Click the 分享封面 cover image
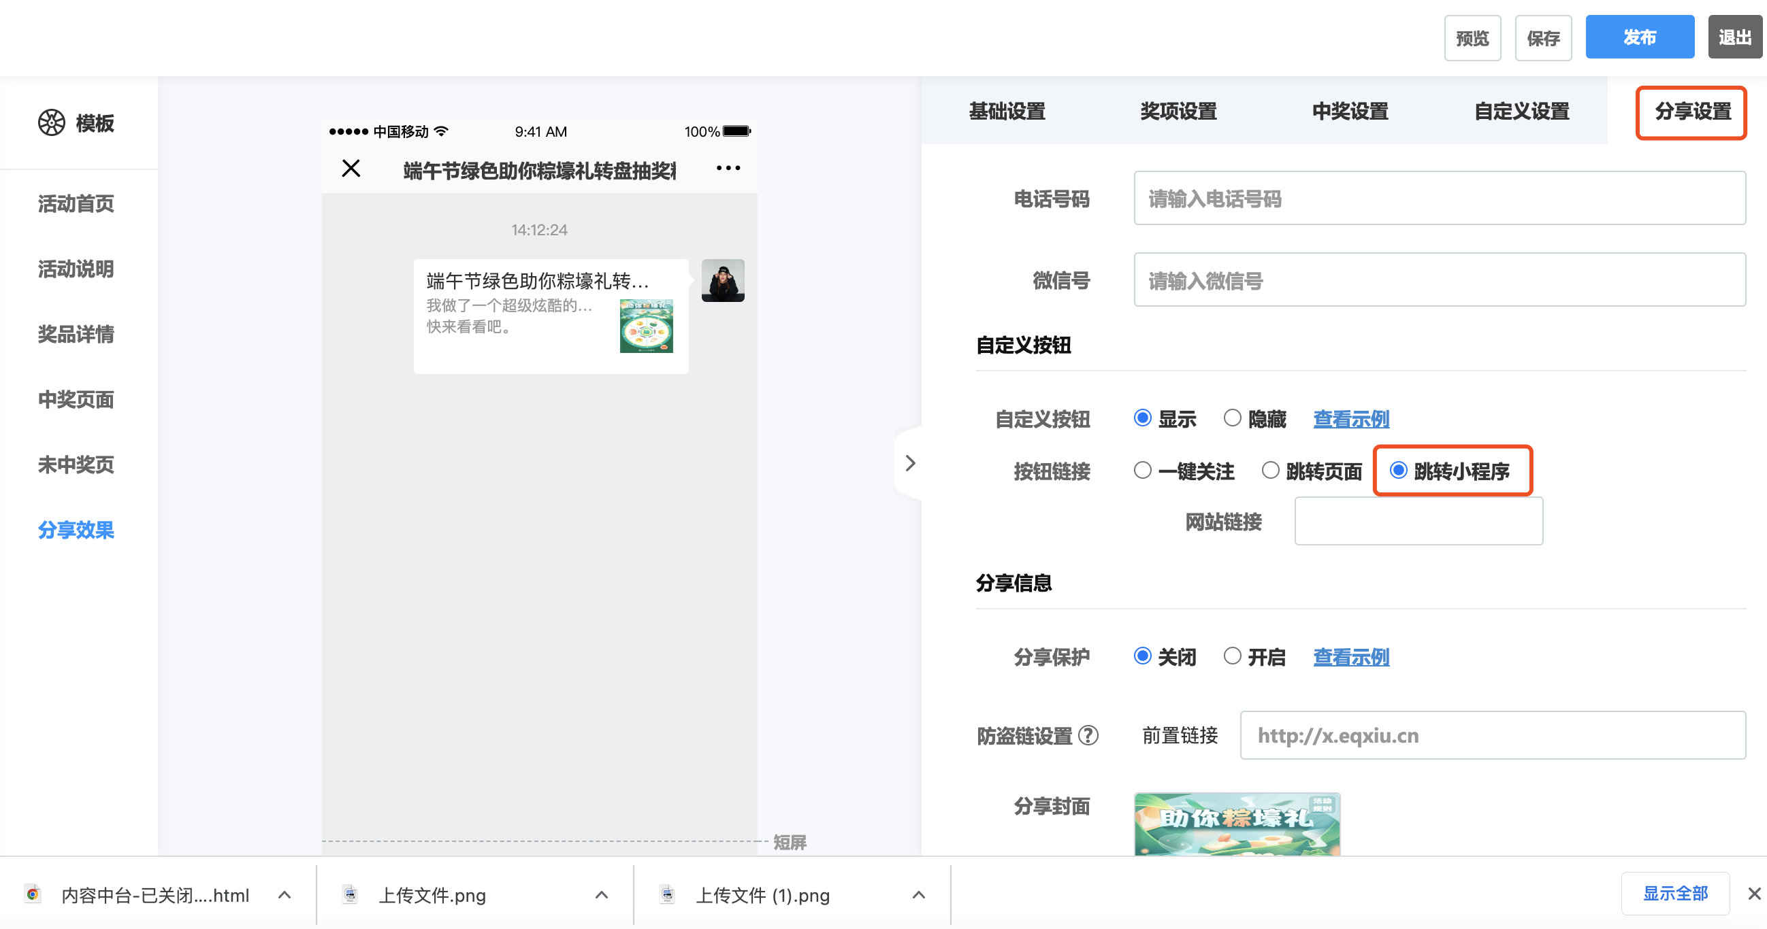 1237,824
